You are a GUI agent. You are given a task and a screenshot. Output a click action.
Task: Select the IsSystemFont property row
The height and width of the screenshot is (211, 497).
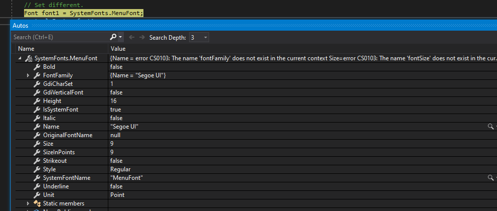(x=256, y=110)
